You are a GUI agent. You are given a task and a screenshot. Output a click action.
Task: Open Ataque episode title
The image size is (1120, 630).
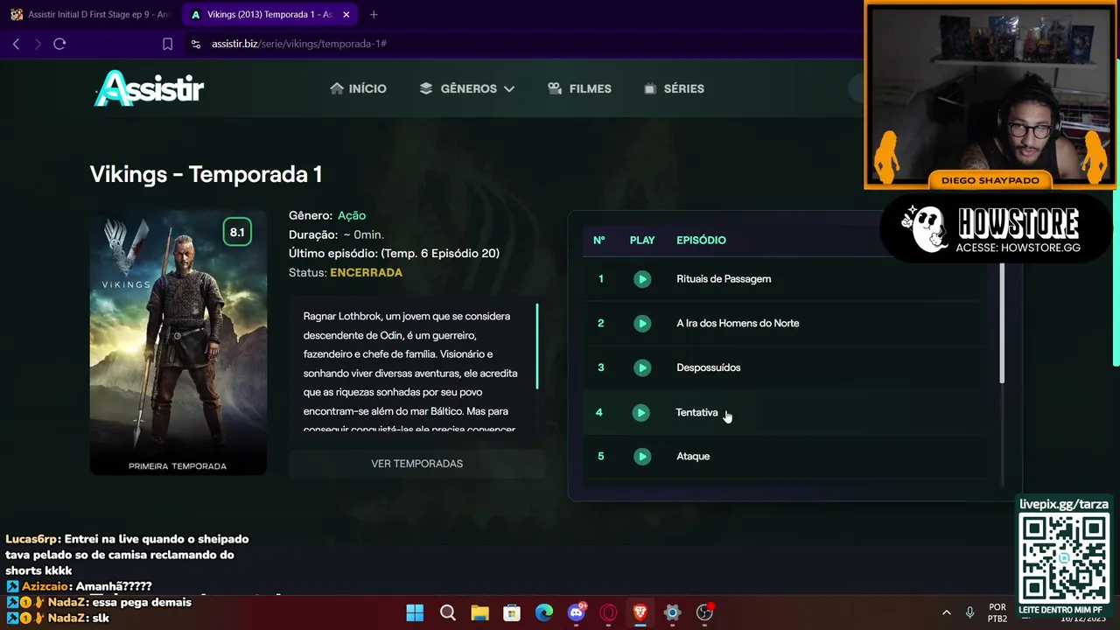693,457
